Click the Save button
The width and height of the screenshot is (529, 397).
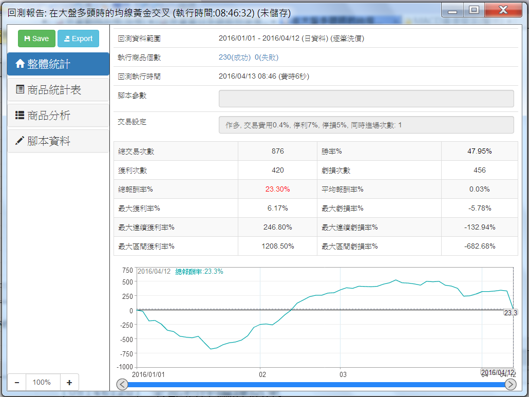[36, 39]
